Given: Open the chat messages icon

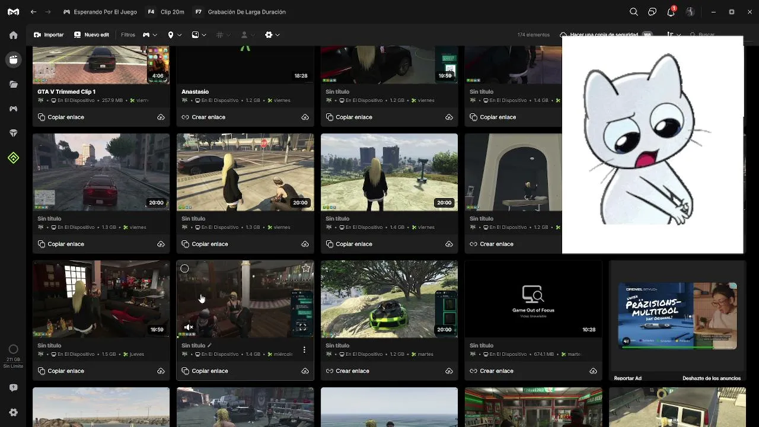Looking at the screenshot, I should coord(652,12).
